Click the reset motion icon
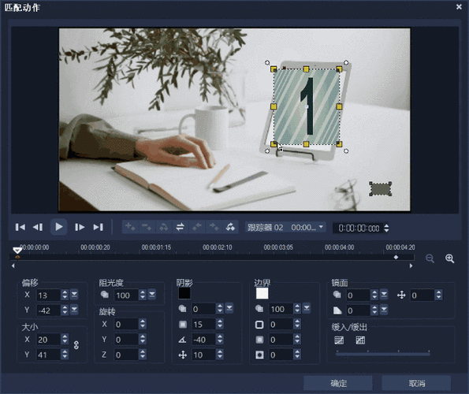469x394 pixels. pyautogui.click(x=230, y=227)
